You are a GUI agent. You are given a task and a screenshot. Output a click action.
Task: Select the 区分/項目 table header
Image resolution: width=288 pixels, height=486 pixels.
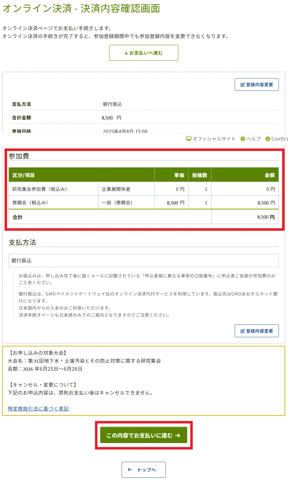23,175
